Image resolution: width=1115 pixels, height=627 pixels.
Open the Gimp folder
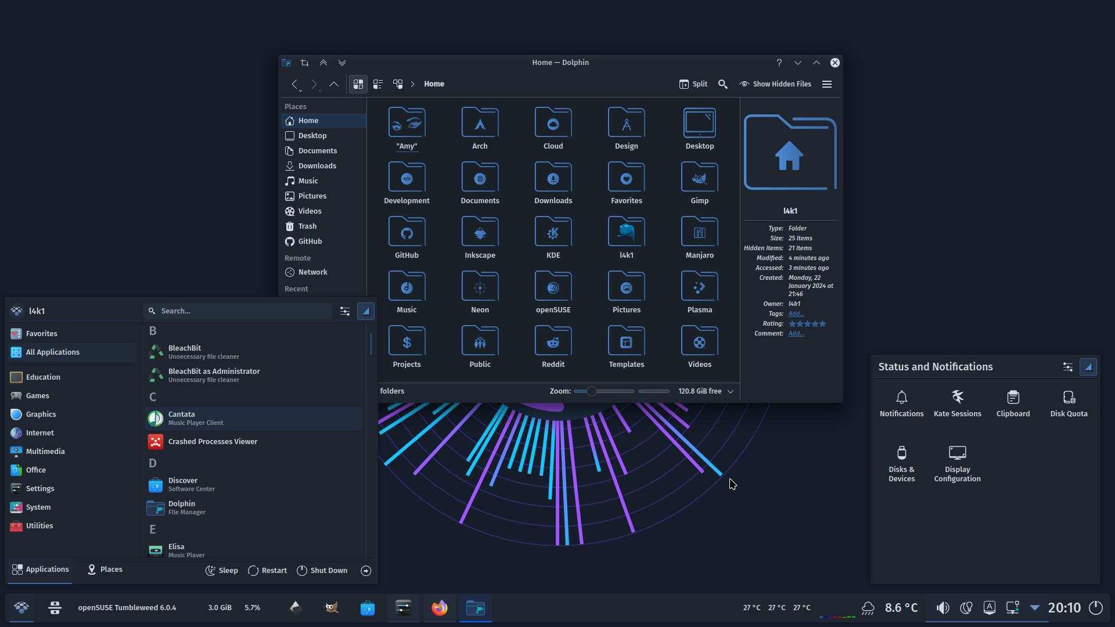coord(699,183)
